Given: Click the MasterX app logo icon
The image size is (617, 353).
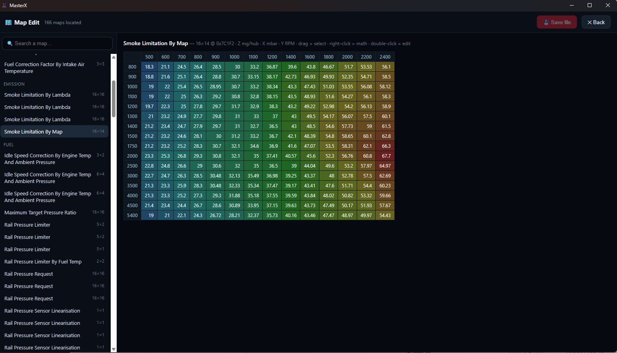Looking at the screenshot, I should click(x=4, y=6).
